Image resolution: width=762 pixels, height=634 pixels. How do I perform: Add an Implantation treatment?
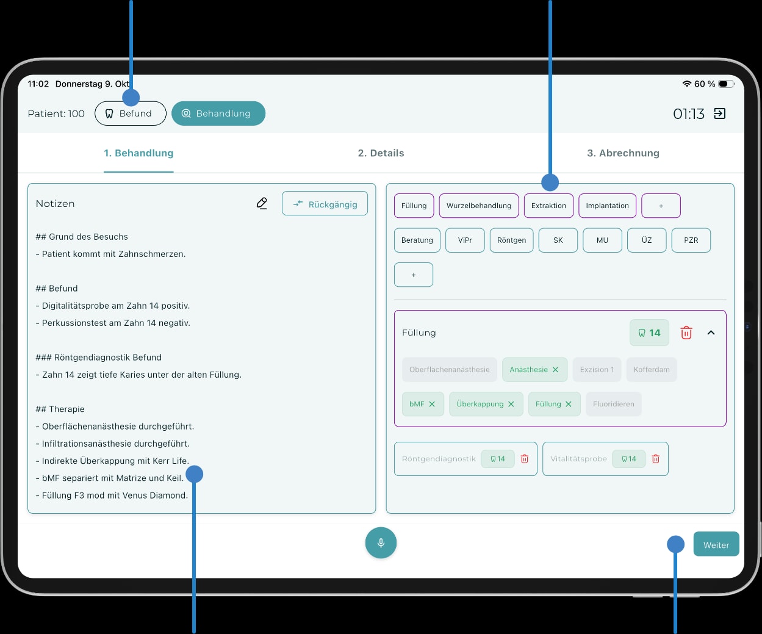[x=607, y=206]
